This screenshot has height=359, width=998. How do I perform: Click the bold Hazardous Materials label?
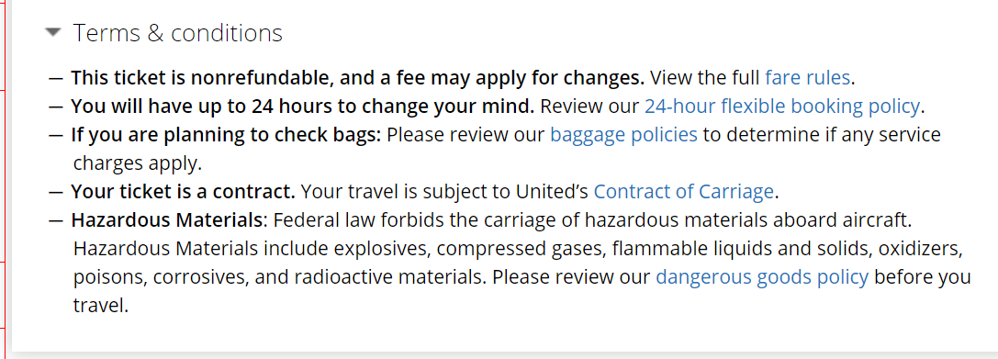click(x=167, y=220)
